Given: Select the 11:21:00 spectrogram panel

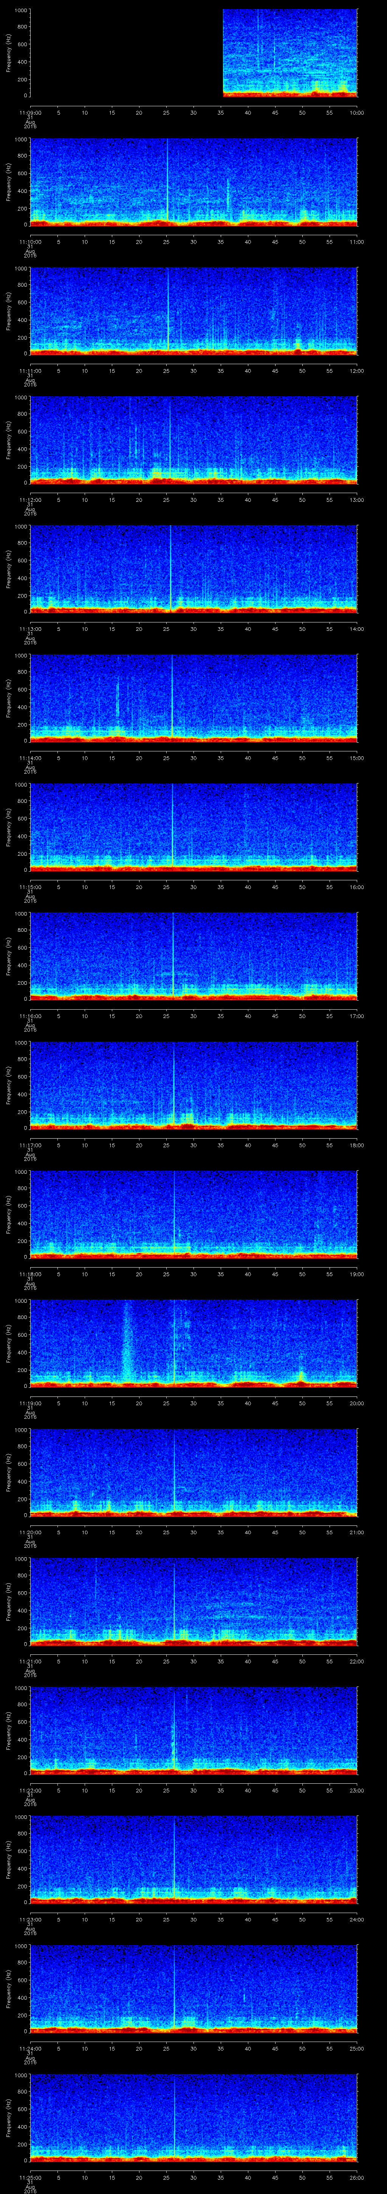Looking at the screenshot, I should [193, 1600].
